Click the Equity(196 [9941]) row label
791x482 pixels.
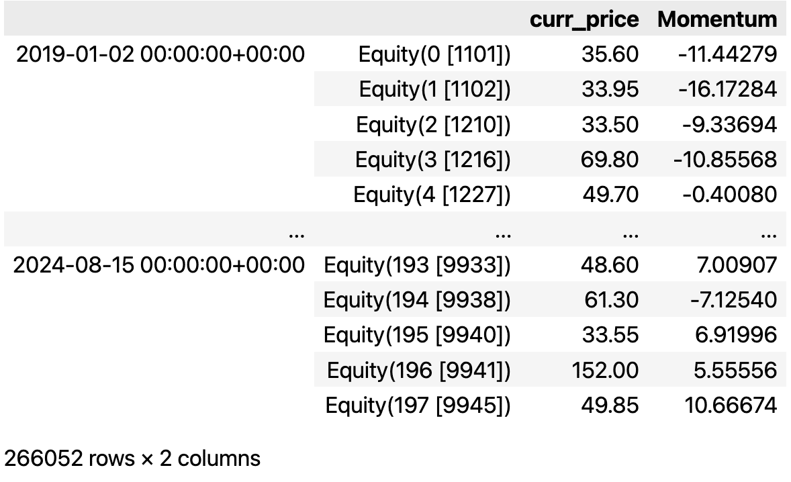click(x=419, y=371)
